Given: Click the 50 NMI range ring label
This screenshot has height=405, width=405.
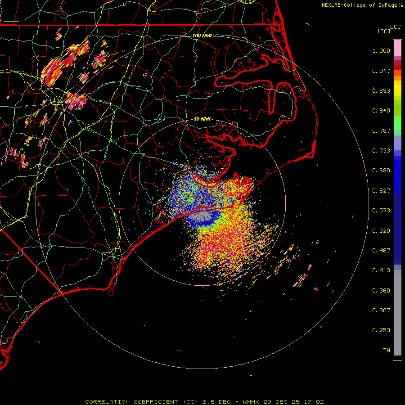Looking at the screenshot, I should (x=202, y=119).
